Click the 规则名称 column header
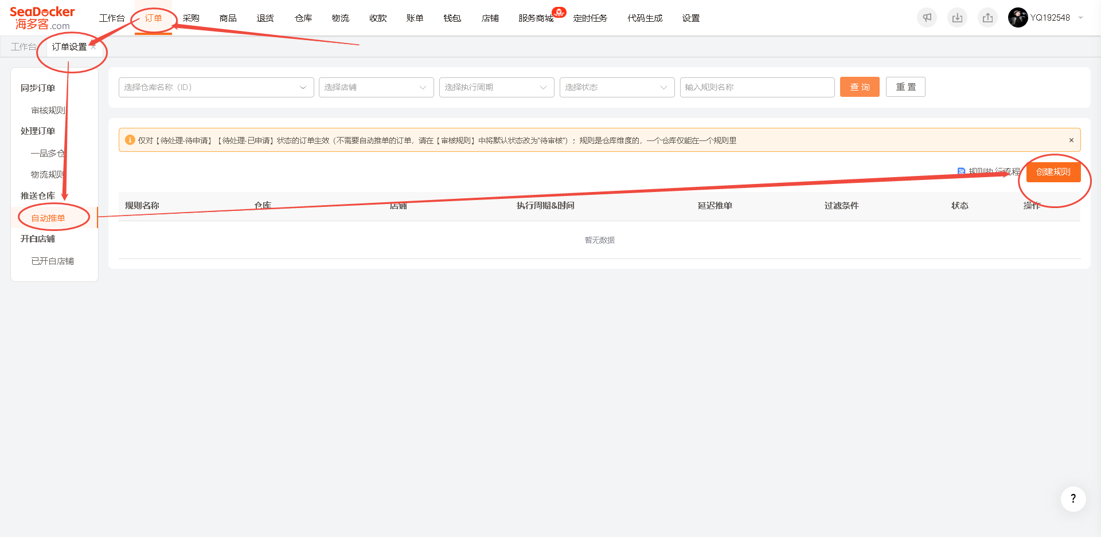The image size is (1101, 537). (142, 205)
